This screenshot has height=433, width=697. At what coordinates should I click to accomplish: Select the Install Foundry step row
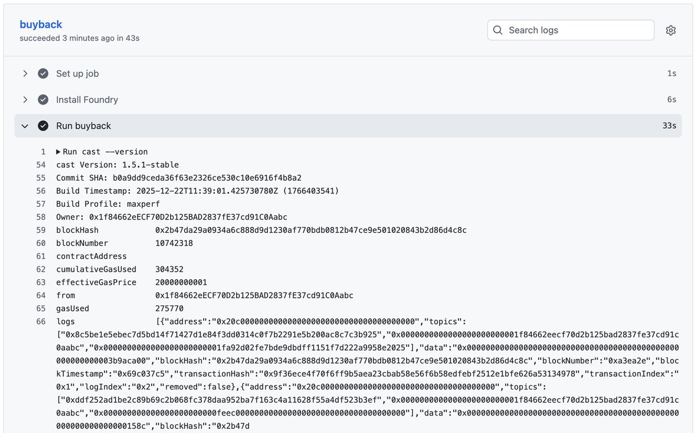click(x=348, y=100)
